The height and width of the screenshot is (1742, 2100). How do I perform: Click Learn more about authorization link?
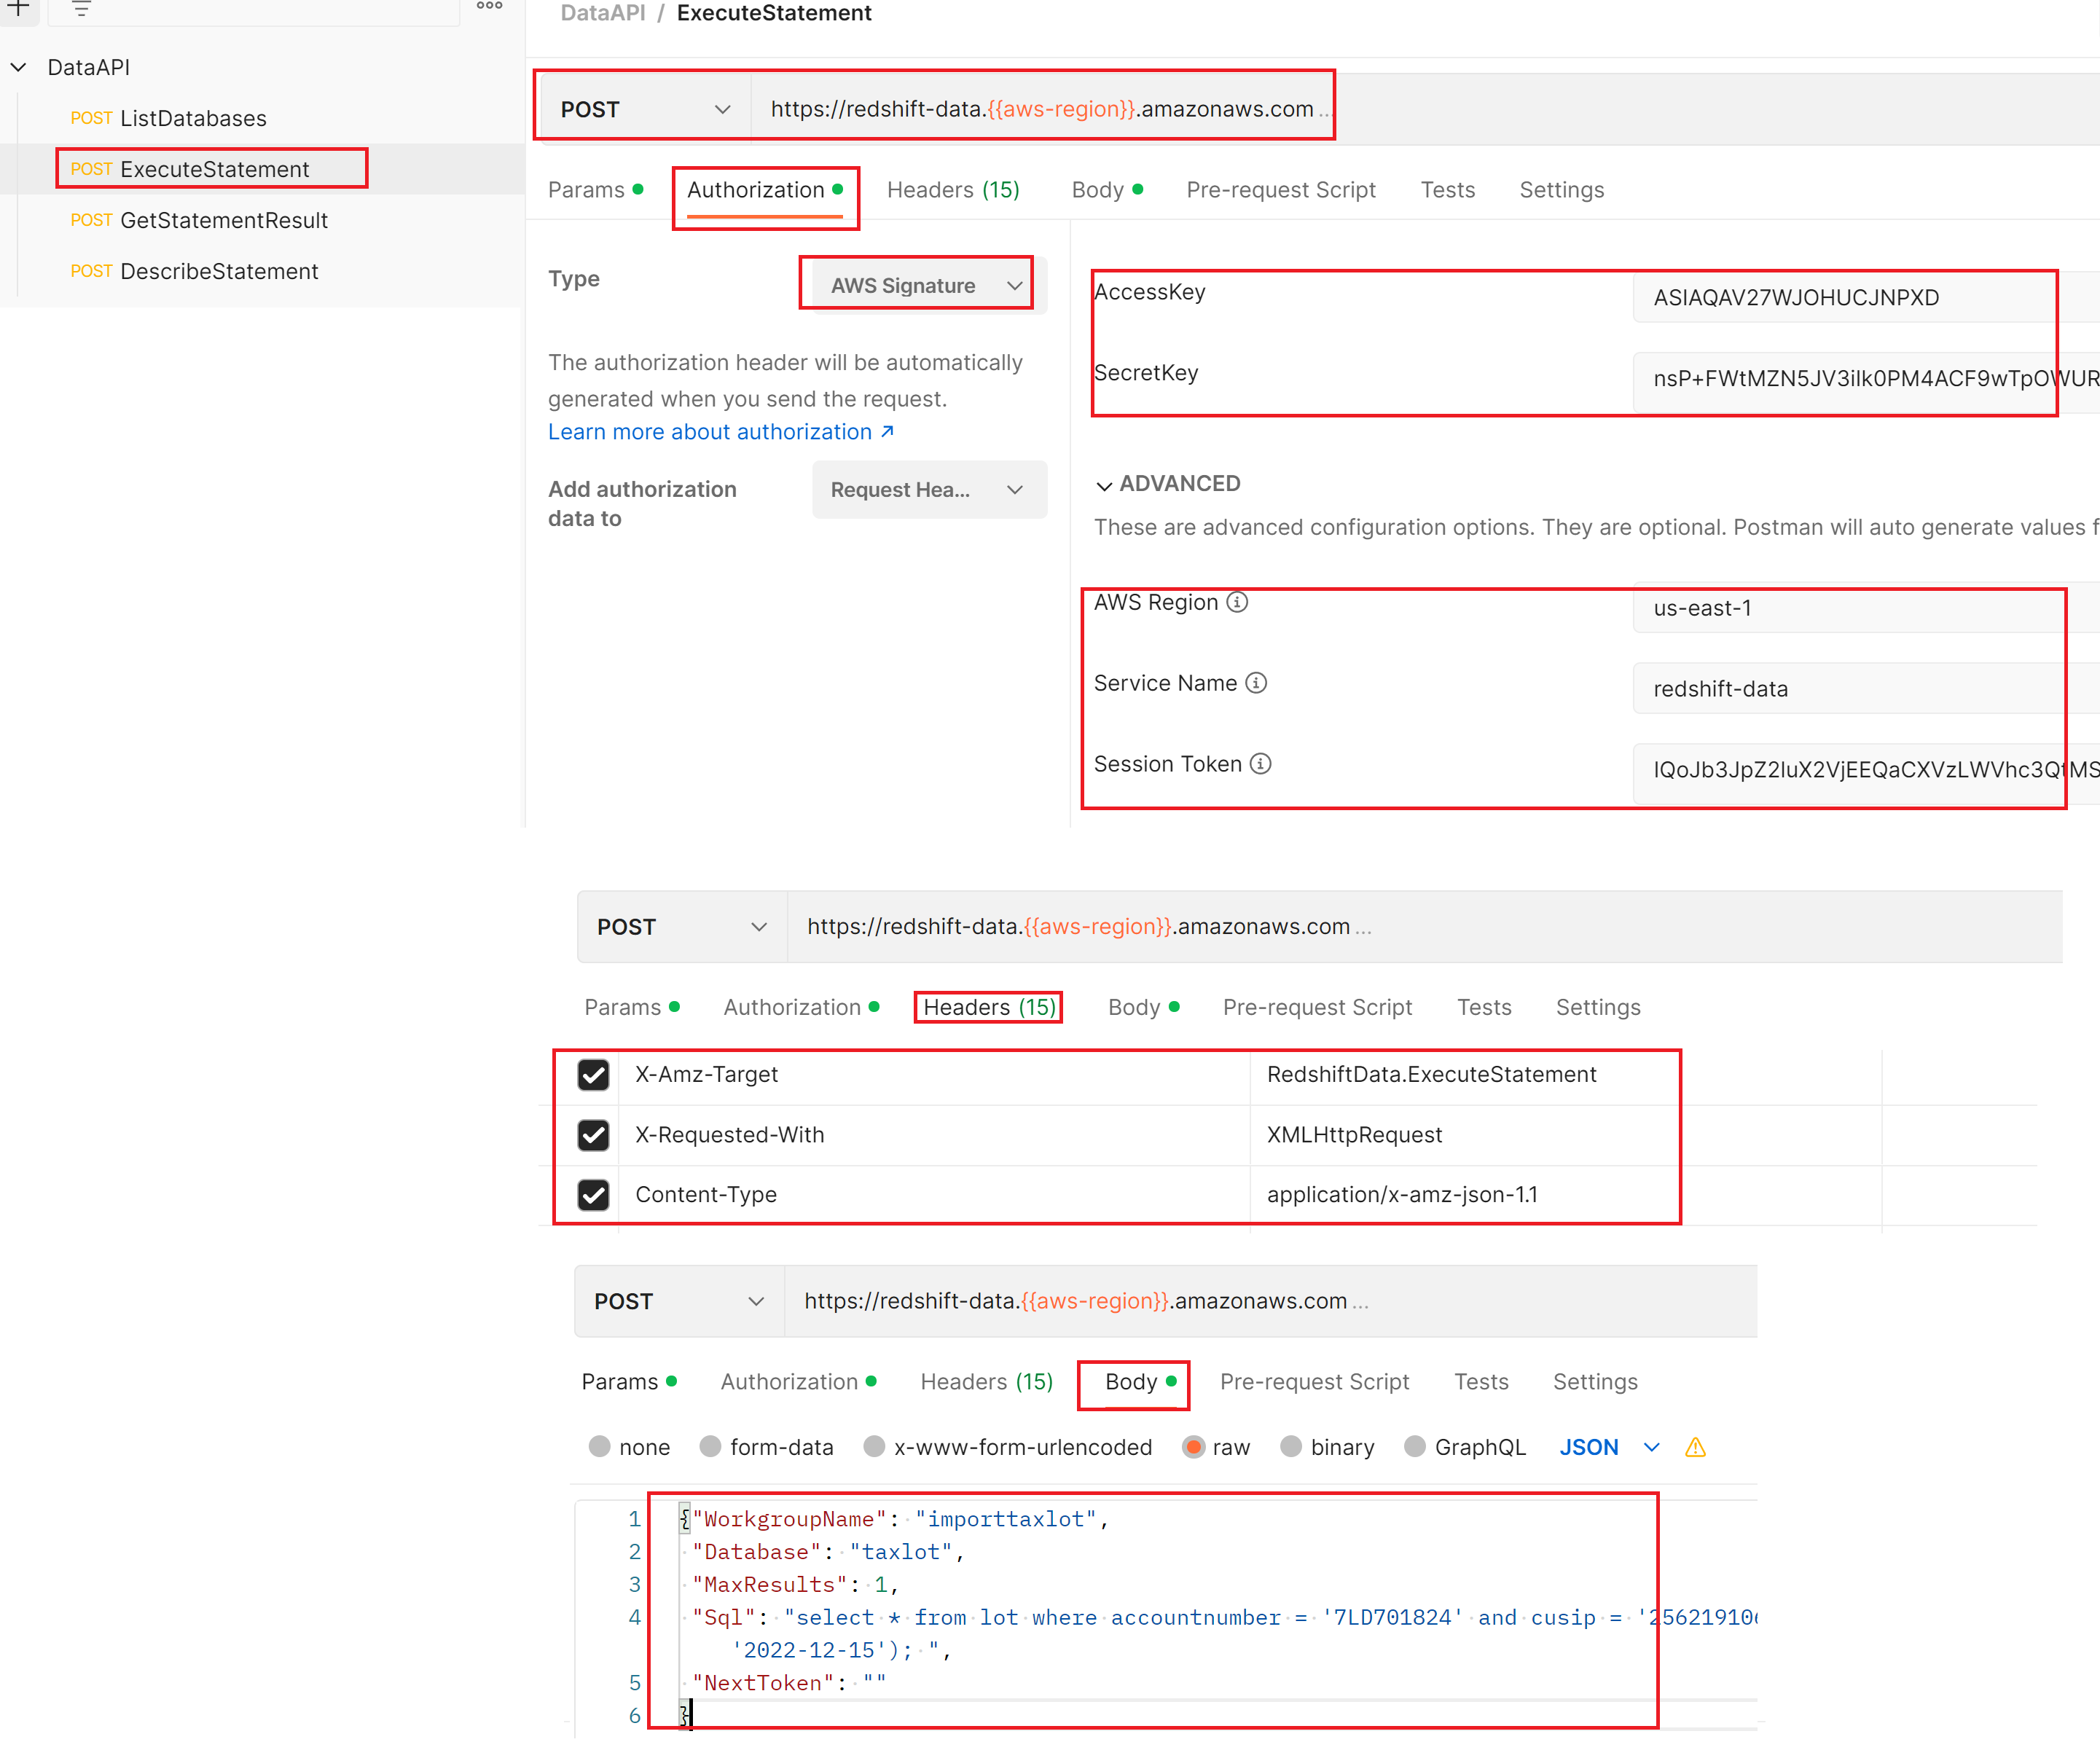click(709, 432)
